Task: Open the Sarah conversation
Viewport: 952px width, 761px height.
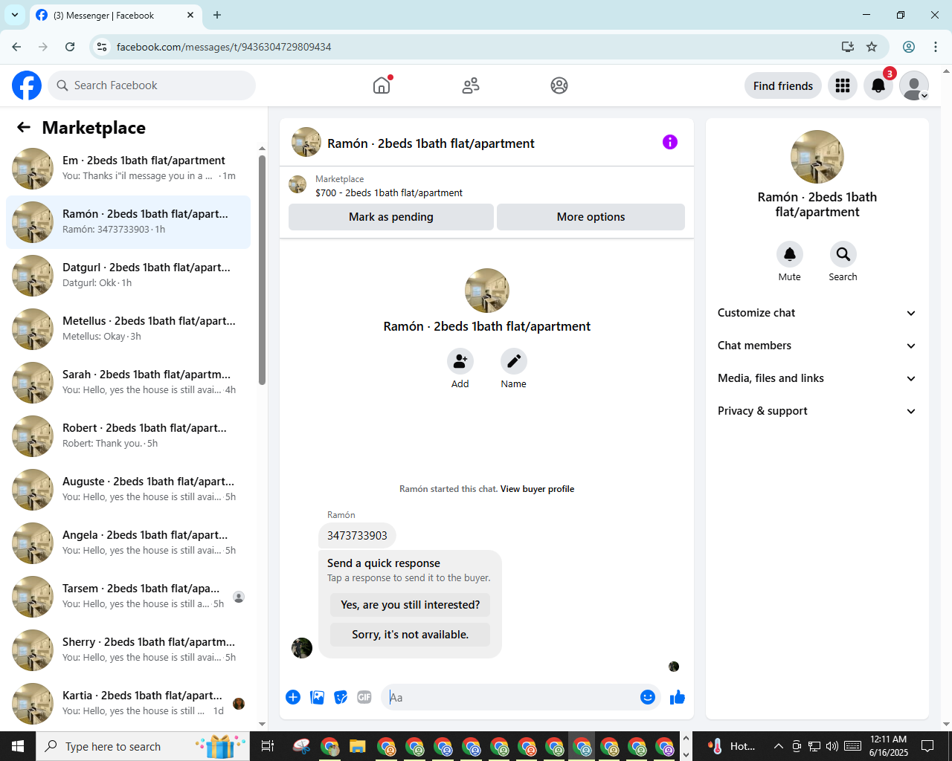Action: (128, 383)
